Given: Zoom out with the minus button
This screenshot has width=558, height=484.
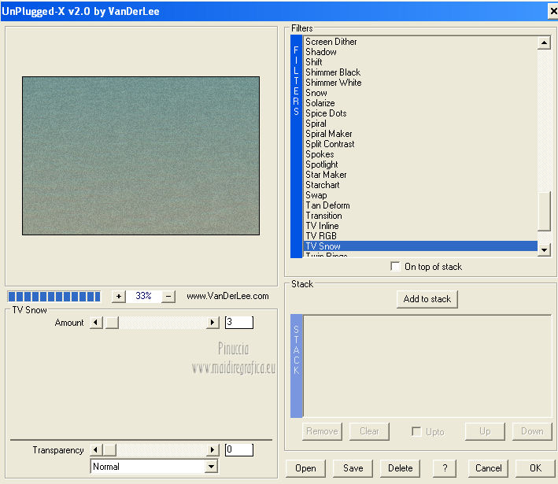Looking at the screenshot, I should 168,296.
